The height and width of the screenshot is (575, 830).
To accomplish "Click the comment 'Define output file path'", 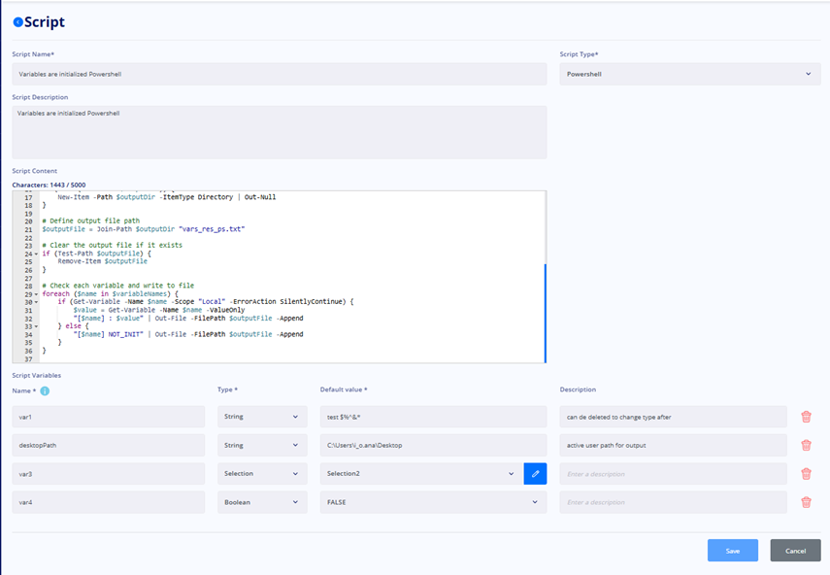I will tap(91, 220).
